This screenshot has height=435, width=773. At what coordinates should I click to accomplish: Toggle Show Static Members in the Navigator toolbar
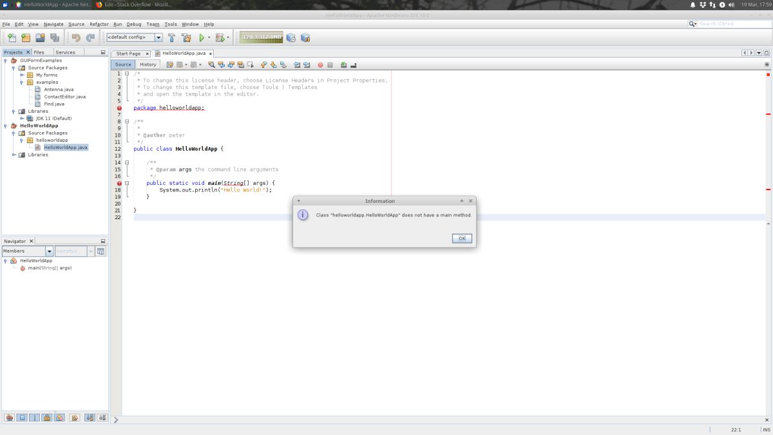[x=34, y=418]
